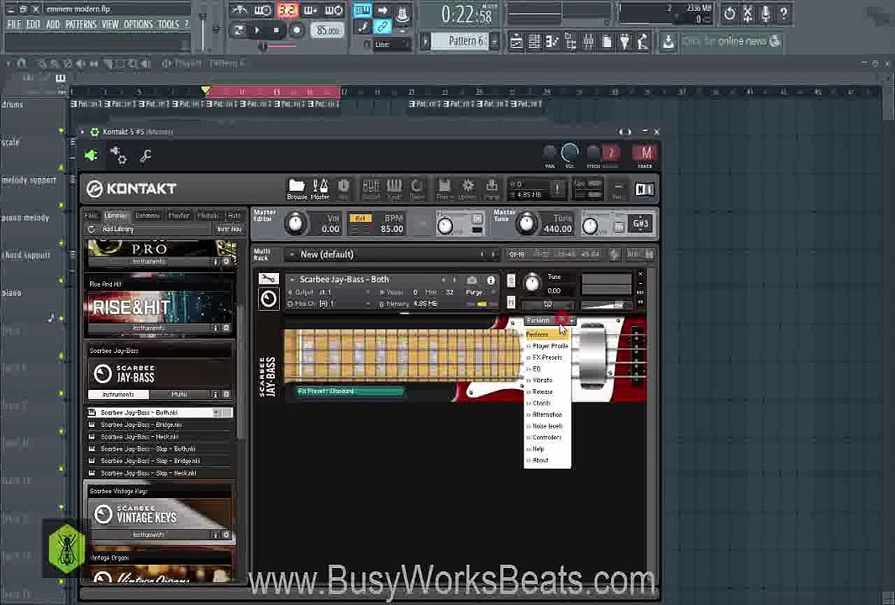This screenshot has height=605, width=895.
Task: Select Vibrato from dropdown list
Action: (547, 380)
